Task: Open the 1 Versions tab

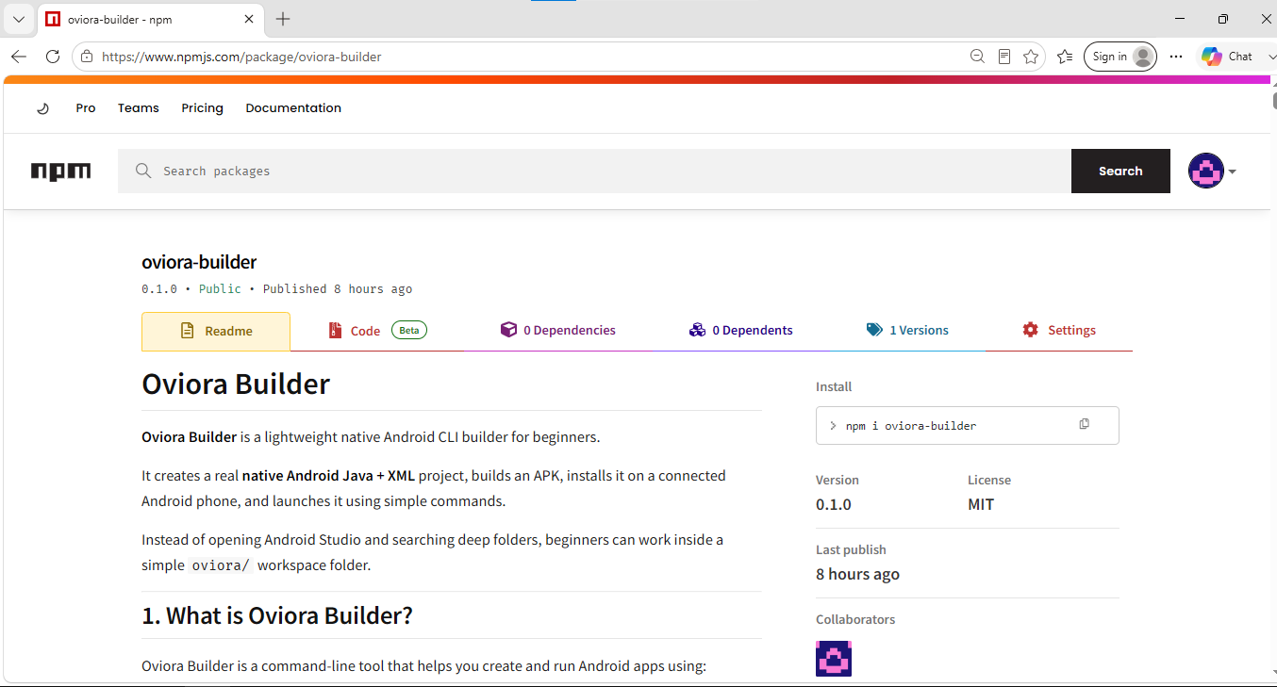Action: pyautogui.click(x=907, y=331)
